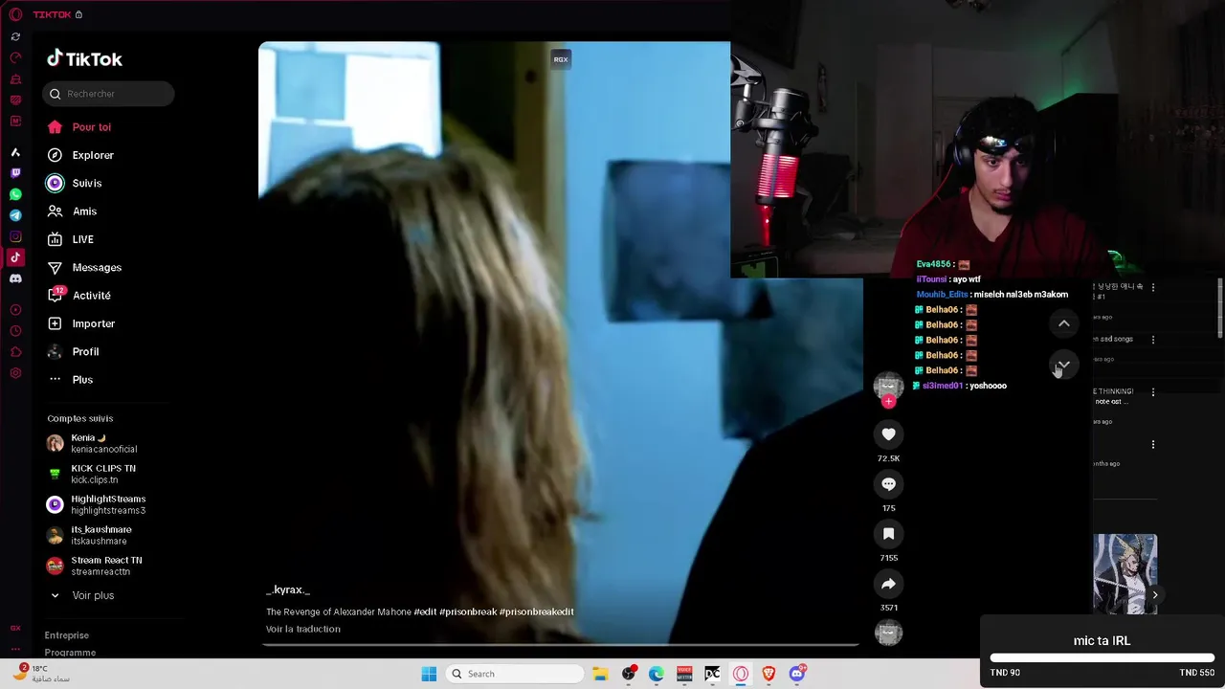The image size is (1225, 689).
Task: Click the Rechercher search field
Action: (x=108, y=94)
